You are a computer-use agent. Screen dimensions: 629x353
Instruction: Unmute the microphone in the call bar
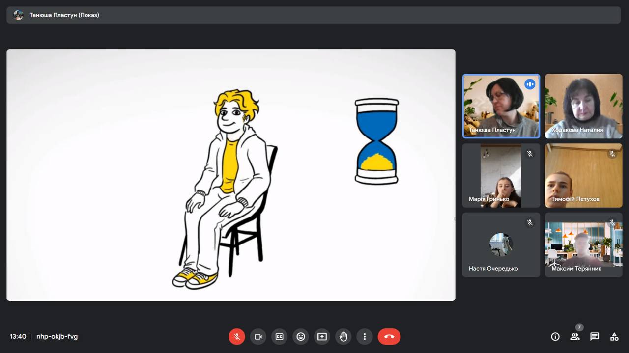(236, 337)
